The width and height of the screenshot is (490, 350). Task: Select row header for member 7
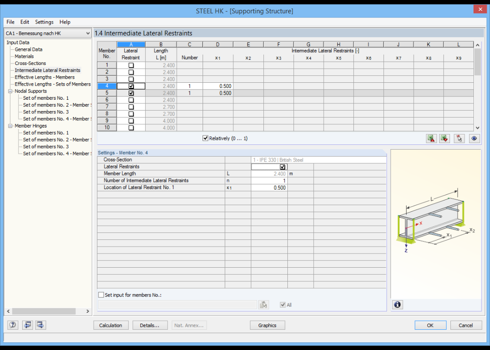(107, 107)
